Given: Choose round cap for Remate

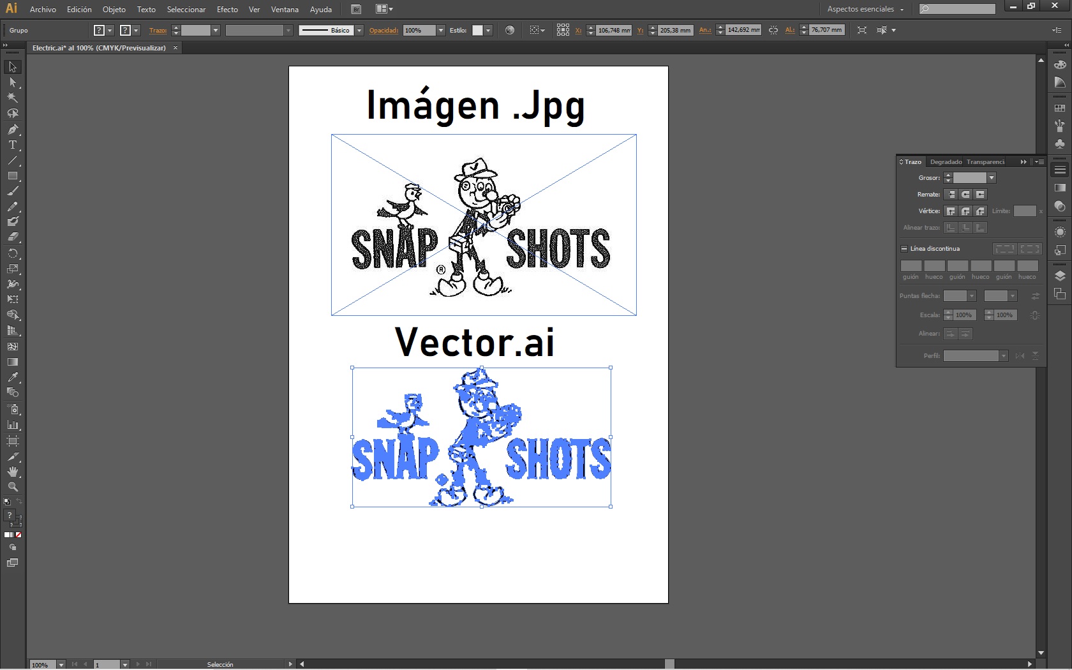Looking at the screenshot, I should [965, 195].
